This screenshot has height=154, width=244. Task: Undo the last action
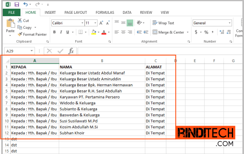click(26, 4)
